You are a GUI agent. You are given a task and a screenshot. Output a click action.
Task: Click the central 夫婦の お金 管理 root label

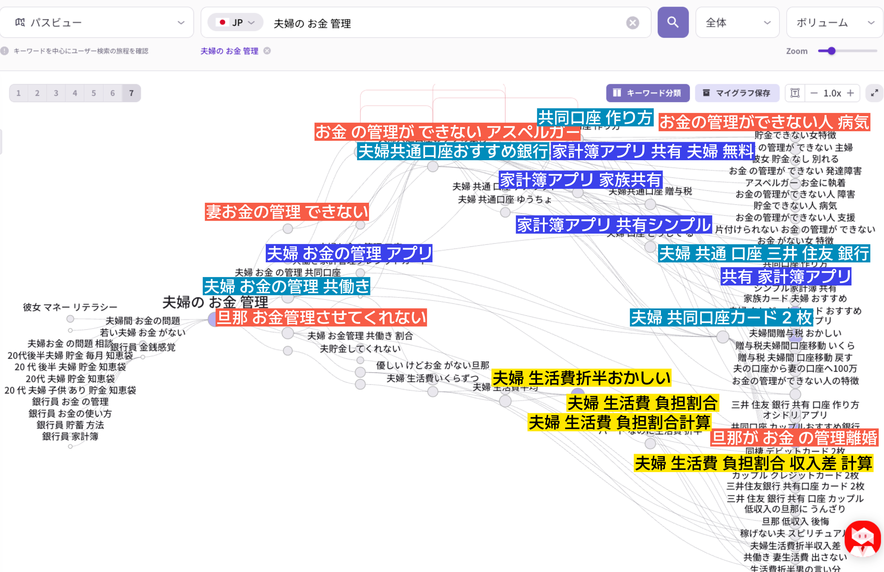(x=215, y=302)
